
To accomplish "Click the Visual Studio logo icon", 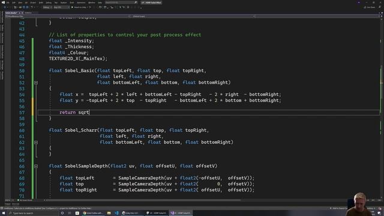I will point(3,2).
